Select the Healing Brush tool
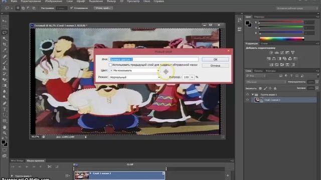This screenshot has height=180, width=321. click(5, 56)
